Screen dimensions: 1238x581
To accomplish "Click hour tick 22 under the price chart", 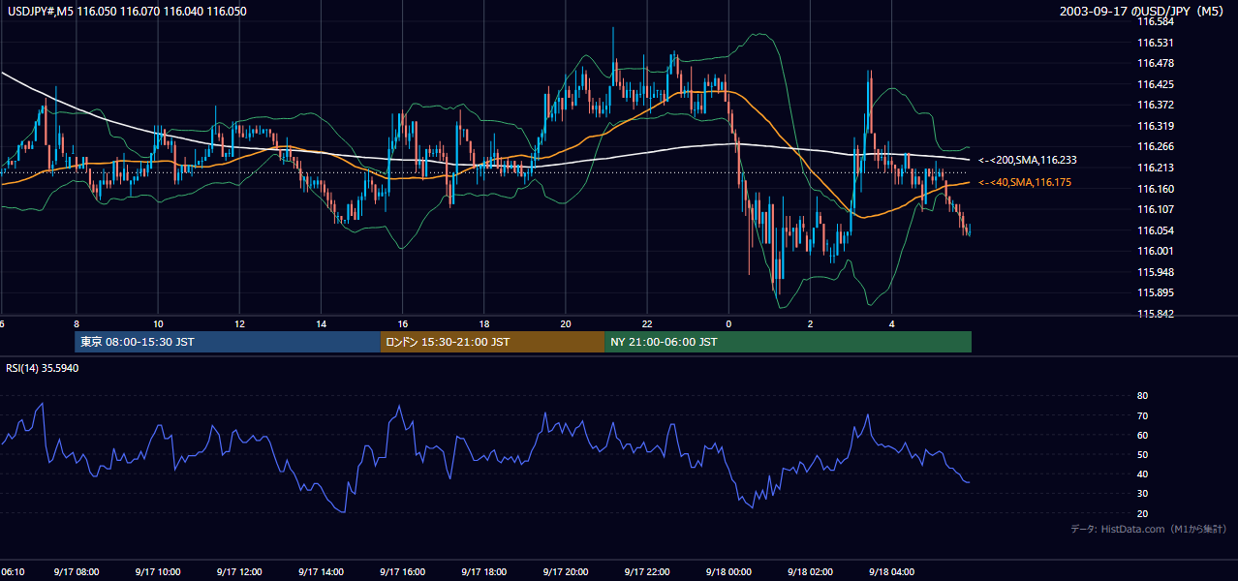I will [647, 324].
